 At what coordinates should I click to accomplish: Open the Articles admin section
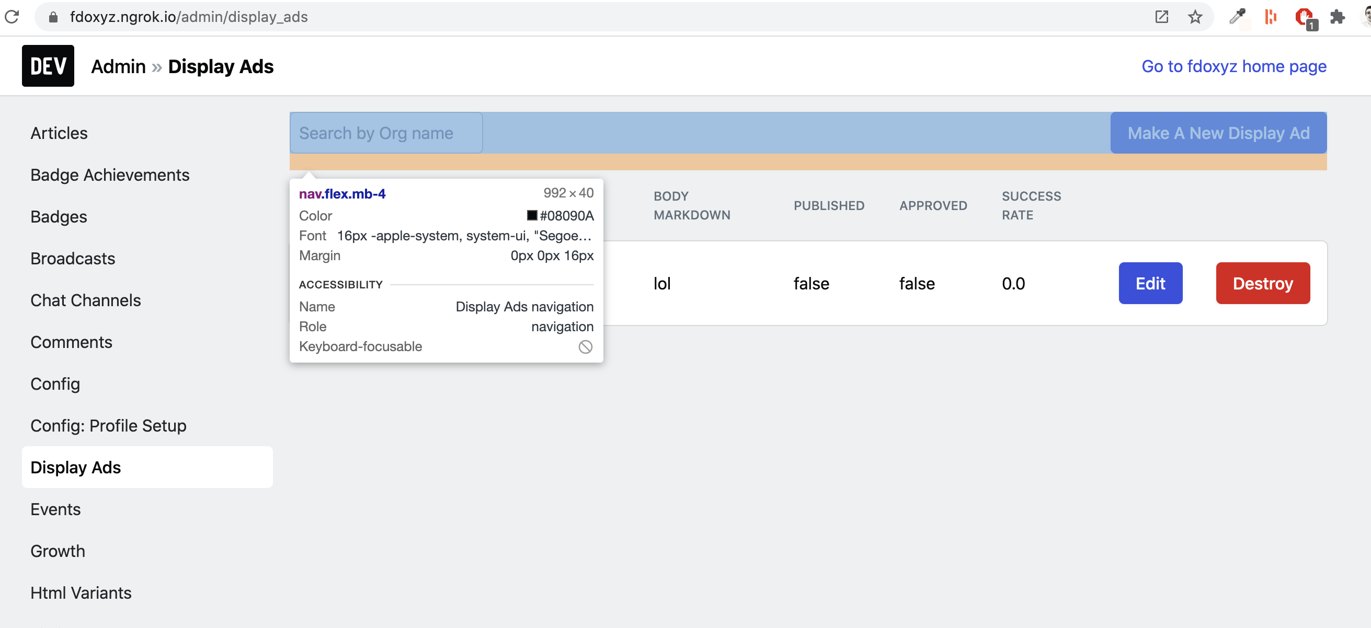pyautogui.click(x=59, y=133)
